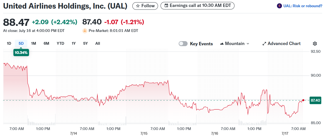Click the purple UAL analysis icon
The width and height of the screenshot is (323, 137).
click(x=279, y=6)
